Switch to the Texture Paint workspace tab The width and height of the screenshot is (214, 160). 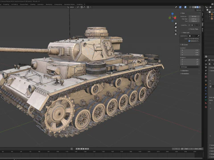[24, 4]
